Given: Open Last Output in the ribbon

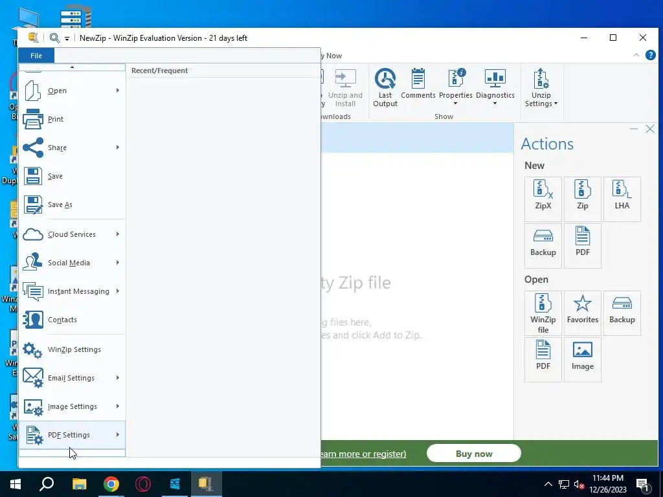Looking at the screenshot, I should pyautogui.click(x=385, y=88).
